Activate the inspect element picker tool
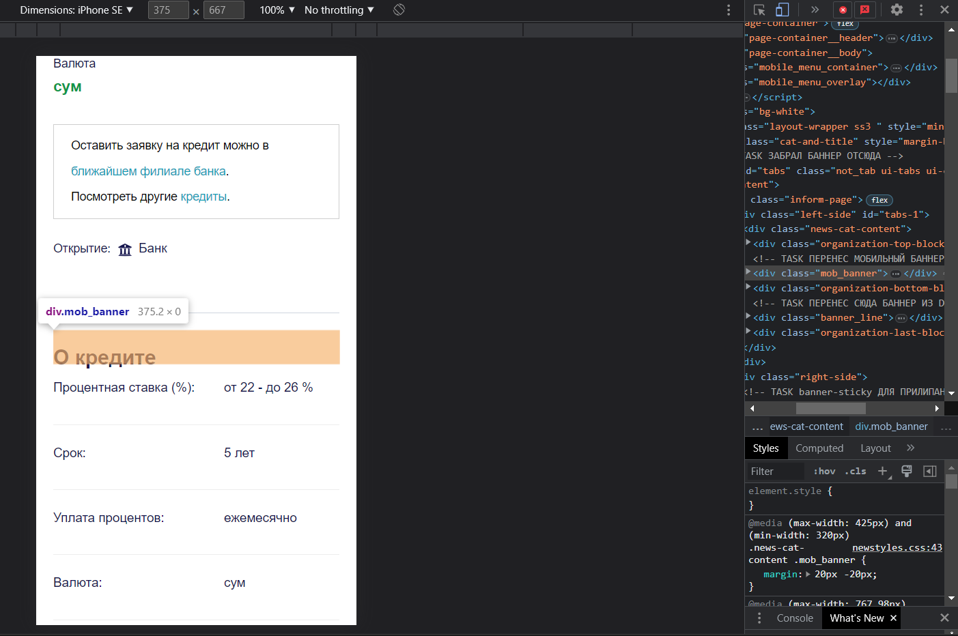The height and width of the screenshot is (636, 958). (x=759, y=10)
